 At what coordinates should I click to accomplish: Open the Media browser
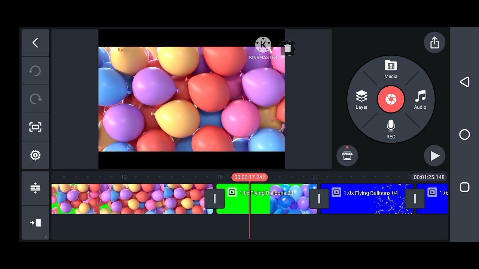(391, 69)
